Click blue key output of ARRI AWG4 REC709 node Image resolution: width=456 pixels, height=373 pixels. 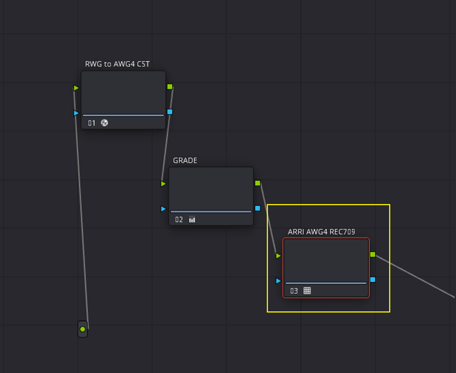coord(373,280)
